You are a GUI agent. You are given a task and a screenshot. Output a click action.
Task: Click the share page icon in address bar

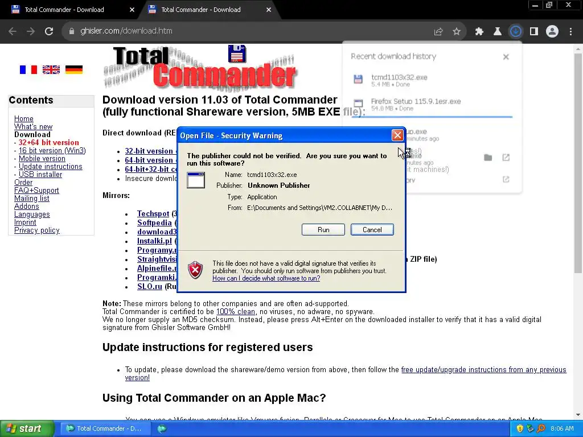(x=438, y=32)
